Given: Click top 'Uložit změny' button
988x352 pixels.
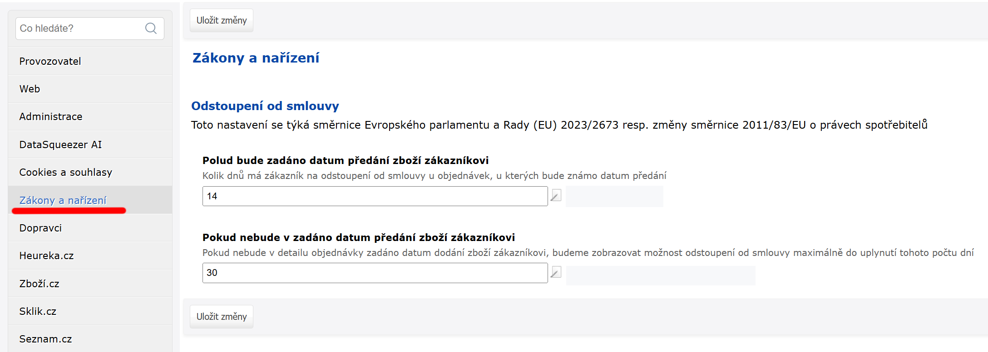Looking at the screenshot, I should pyautogui.click(x=222, y=20).
